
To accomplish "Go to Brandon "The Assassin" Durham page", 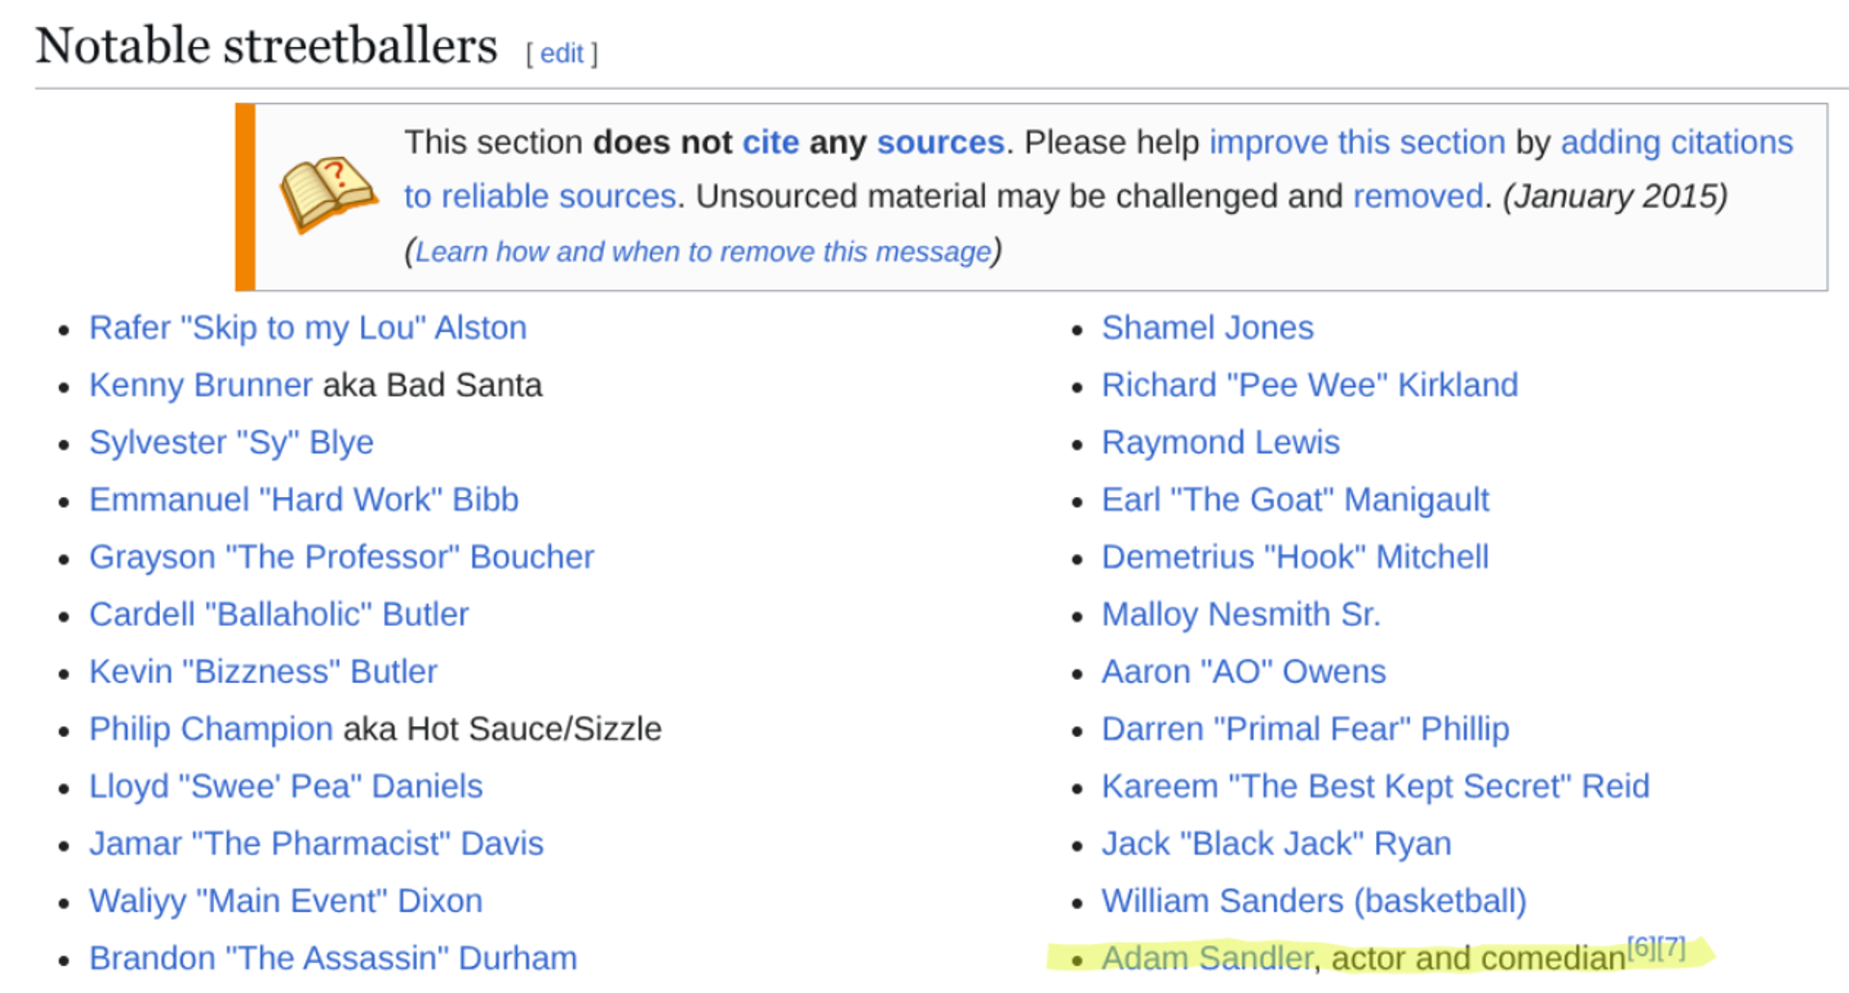I will point(333,957).
